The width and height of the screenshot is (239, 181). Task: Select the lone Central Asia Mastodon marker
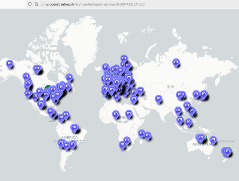[x=158, y=100]
